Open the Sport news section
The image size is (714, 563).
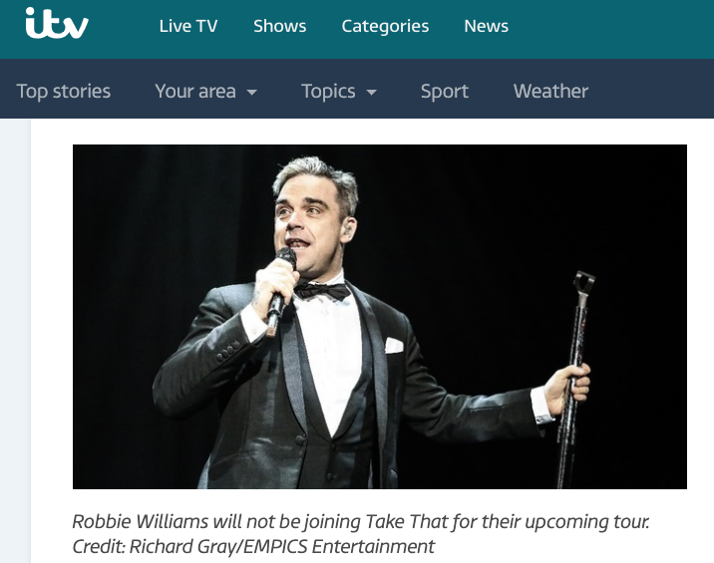pyautogui.click(x=445, y=91)
